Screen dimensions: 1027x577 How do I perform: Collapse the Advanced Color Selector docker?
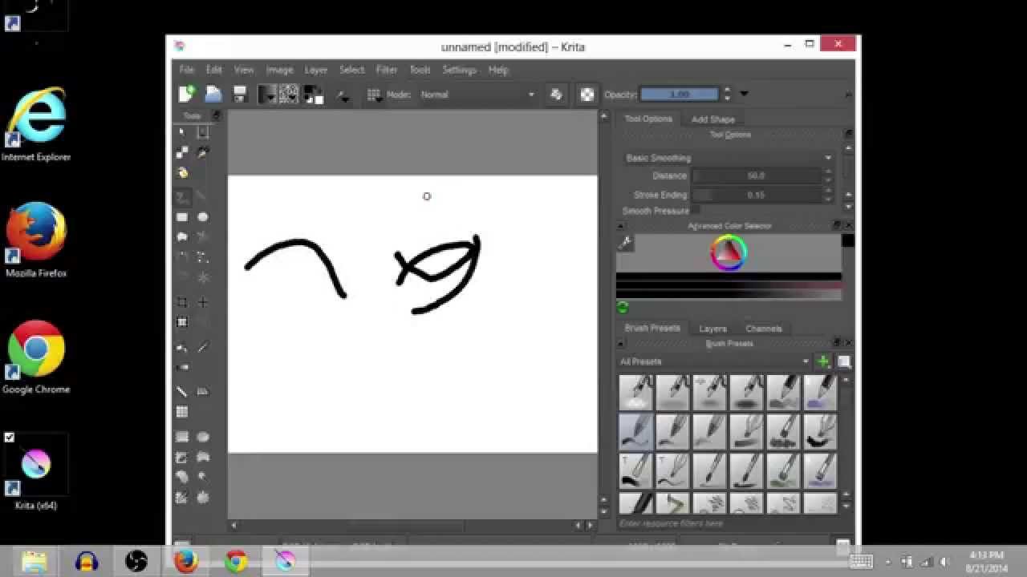619,225
